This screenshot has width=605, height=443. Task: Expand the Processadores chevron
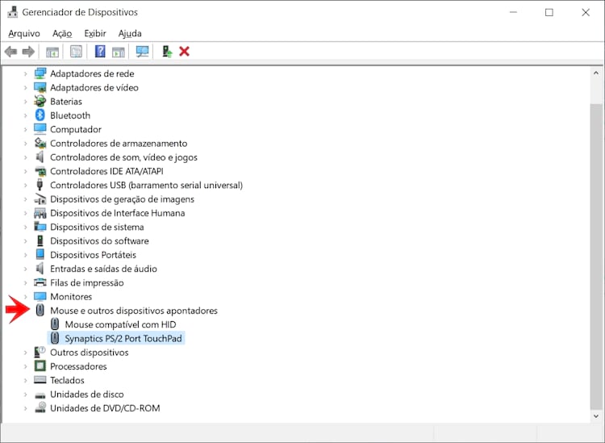pyautogui.click(x=26, y=366)
